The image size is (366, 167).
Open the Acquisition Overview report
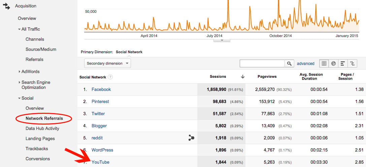pyautogui.click(x=27, y=19)
